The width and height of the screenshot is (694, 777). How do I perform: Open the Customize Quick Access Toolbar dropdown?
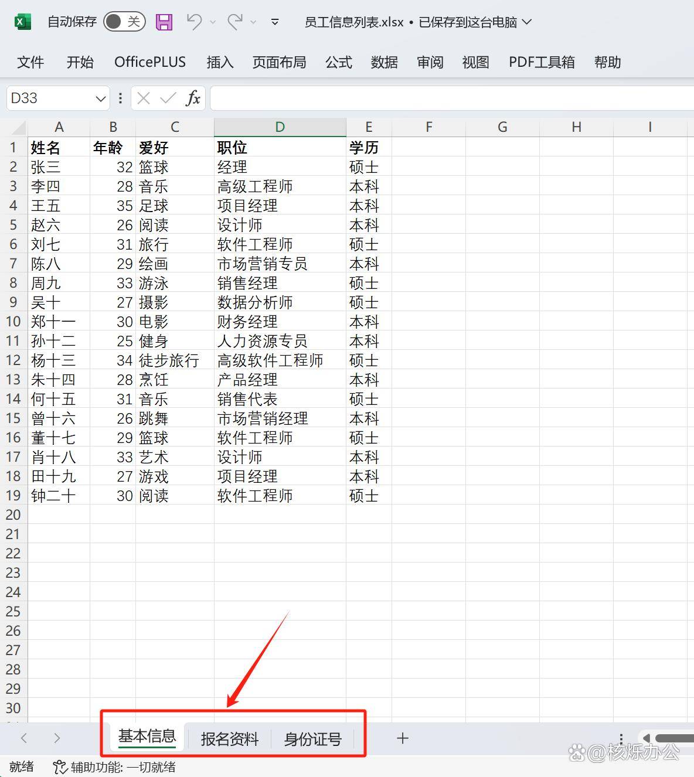coord(274,22)
